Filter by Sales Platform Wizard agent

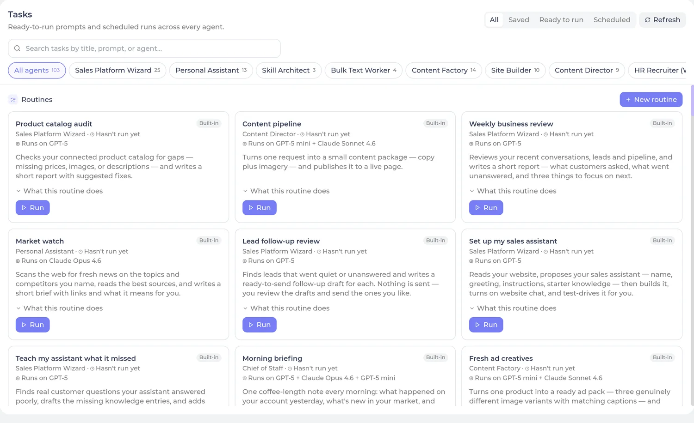pyautogui.click(x=118, y=70)
